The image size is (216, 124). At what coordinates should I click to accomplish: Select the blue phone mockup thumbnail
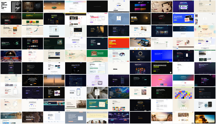[76, 93]
